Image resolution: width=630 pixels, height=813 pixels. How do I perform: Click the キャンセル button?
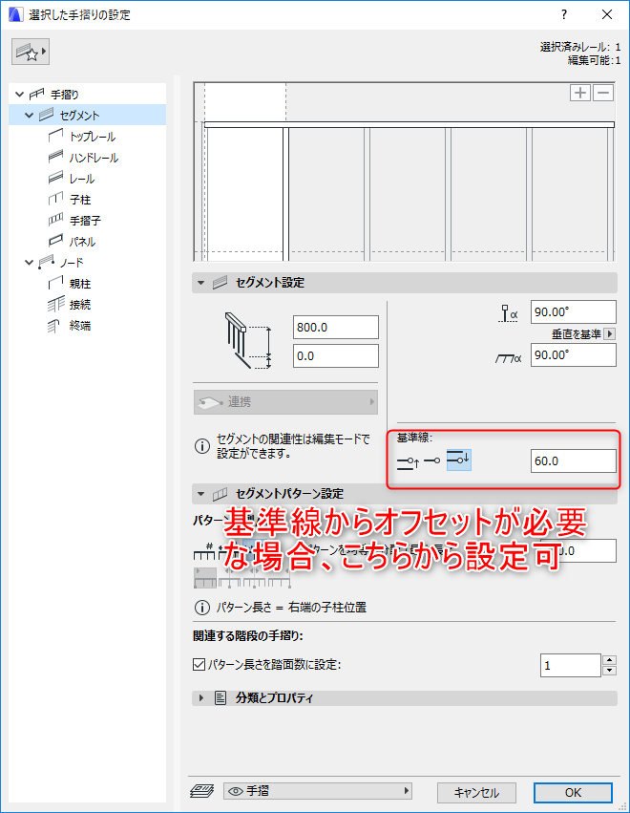coord(476,792)
